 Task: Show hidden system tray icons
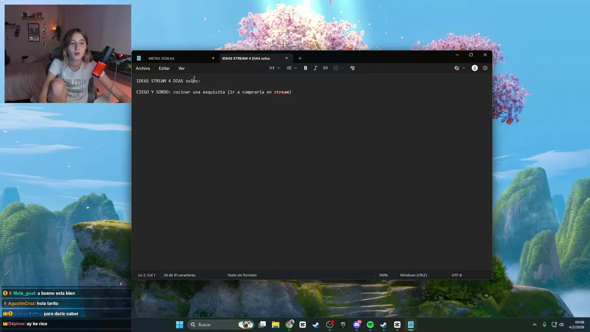535,325
